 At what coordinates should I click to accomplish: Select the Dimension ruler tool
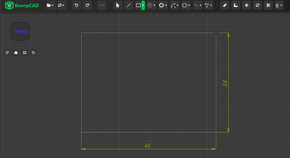(x=236, y=5)
